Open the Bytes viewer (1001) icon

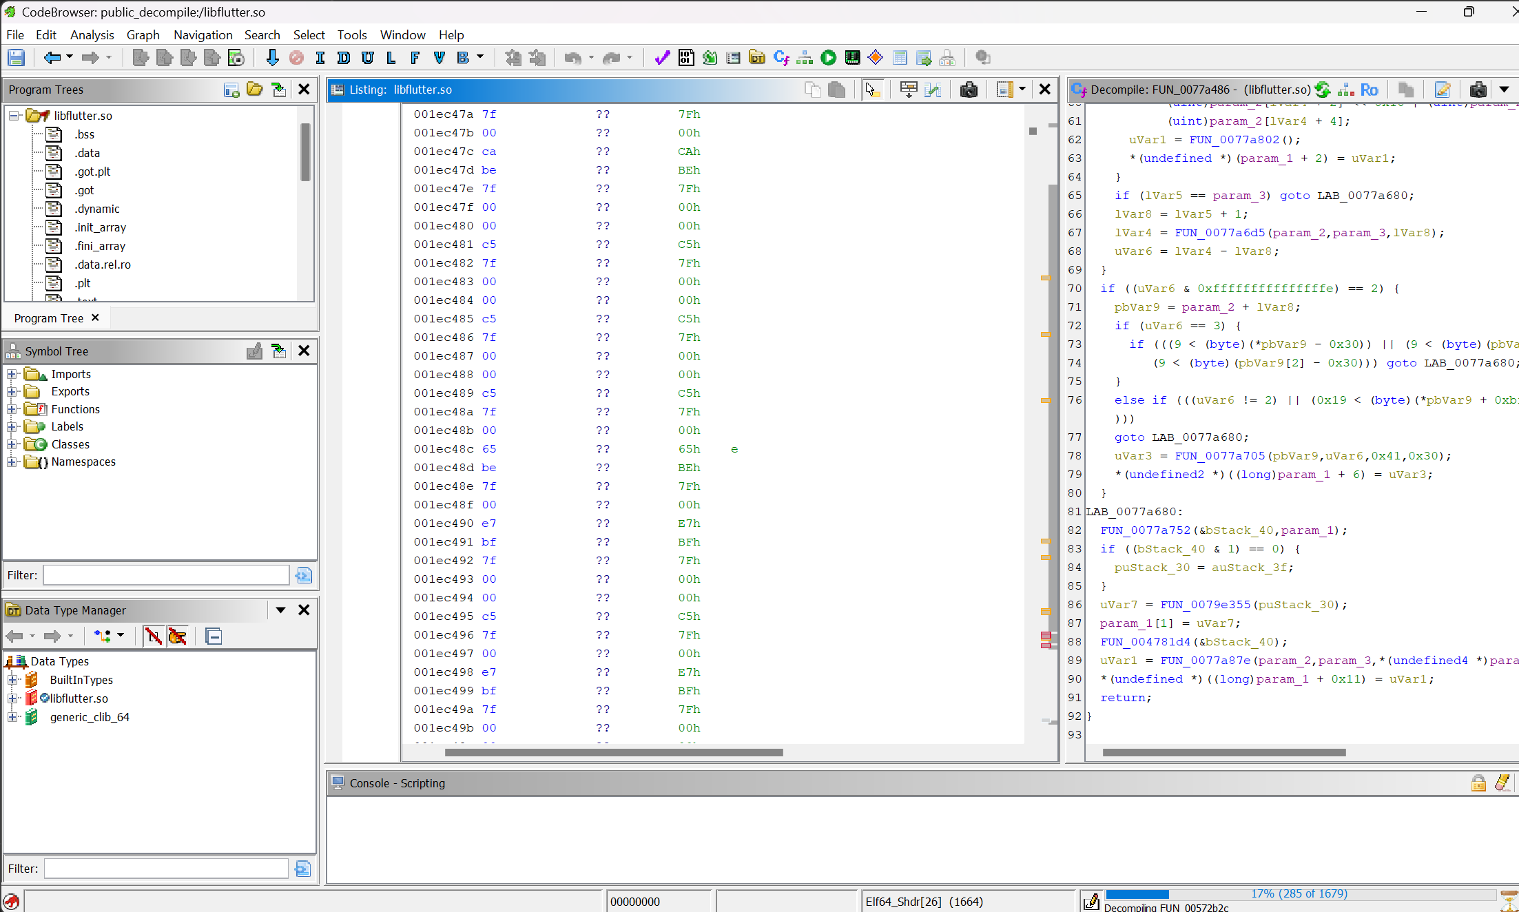click(x=685, y=58)
